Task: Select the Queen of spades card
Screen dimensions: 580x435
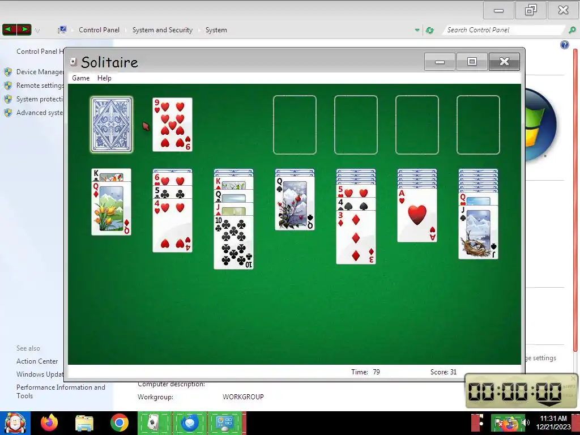Action: [x=295, y=203]
